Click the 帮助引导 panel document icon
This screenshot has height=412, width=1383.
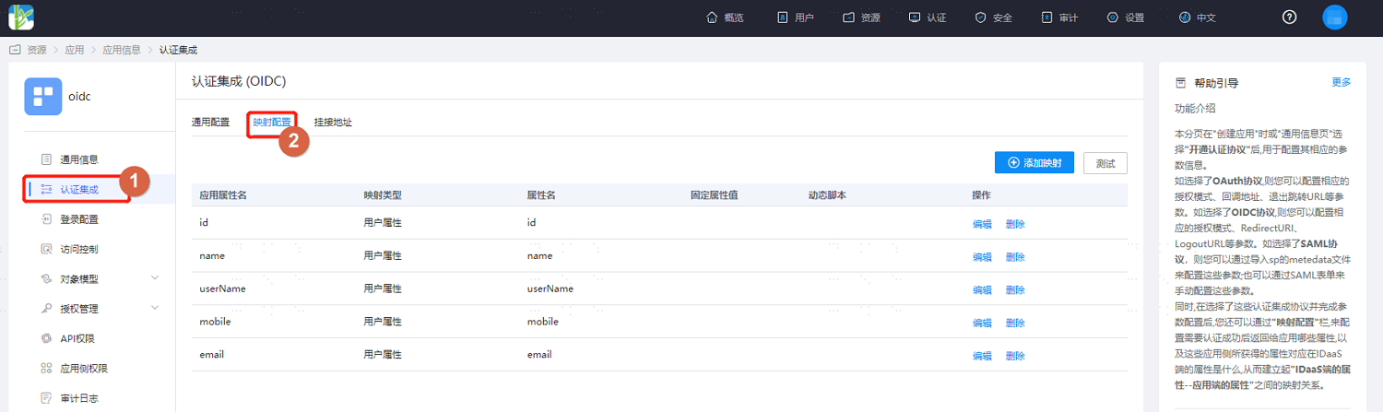click(x=1180, y=82)
